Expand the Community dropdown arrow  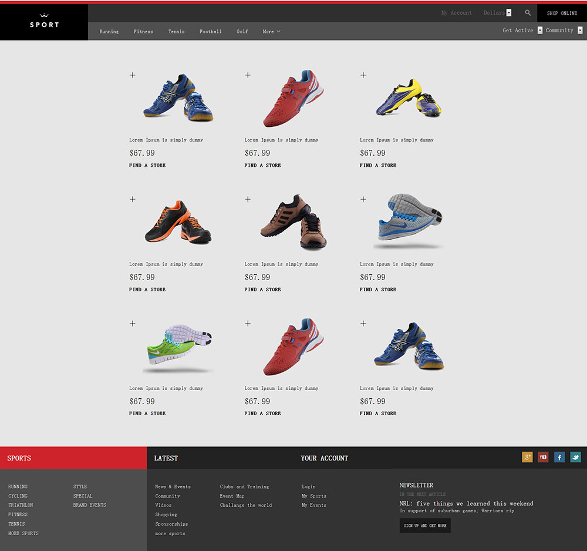[580, 31]
